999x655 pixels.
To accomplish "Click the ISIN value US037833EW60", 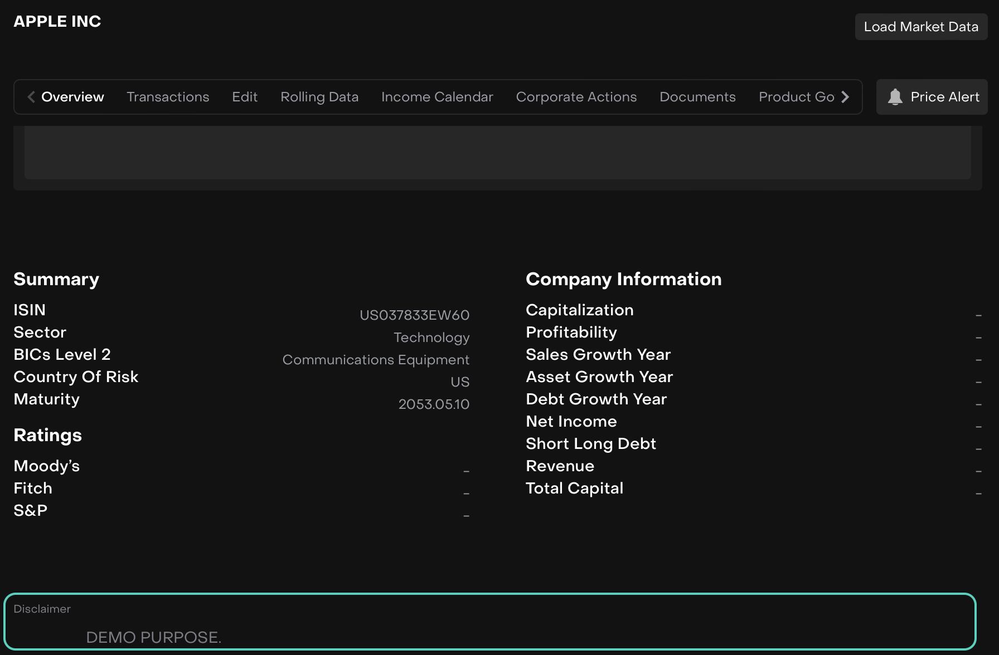I will [414, 315].
